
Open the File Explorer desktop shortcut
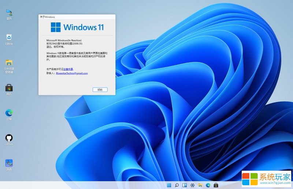point(9,66)
